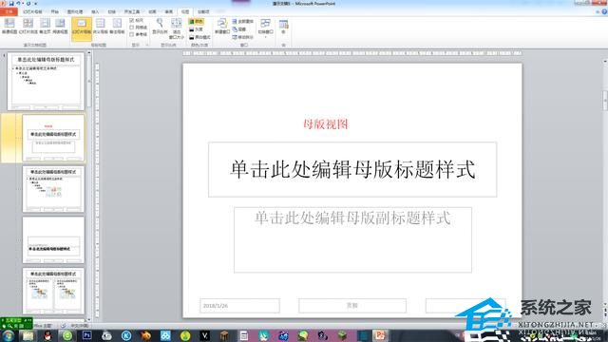Click the Undo icon in Quick Access Toolbar
The height and width of the screenshot is (342, 608).
18,3
